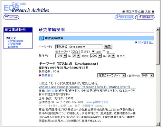Open 教員検索 in the INDEX menu
161x127 pixels.
(x=13, y=47)
